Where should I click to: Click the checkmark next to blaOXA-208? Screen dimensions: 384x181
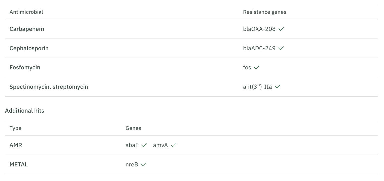coord(281,29)
